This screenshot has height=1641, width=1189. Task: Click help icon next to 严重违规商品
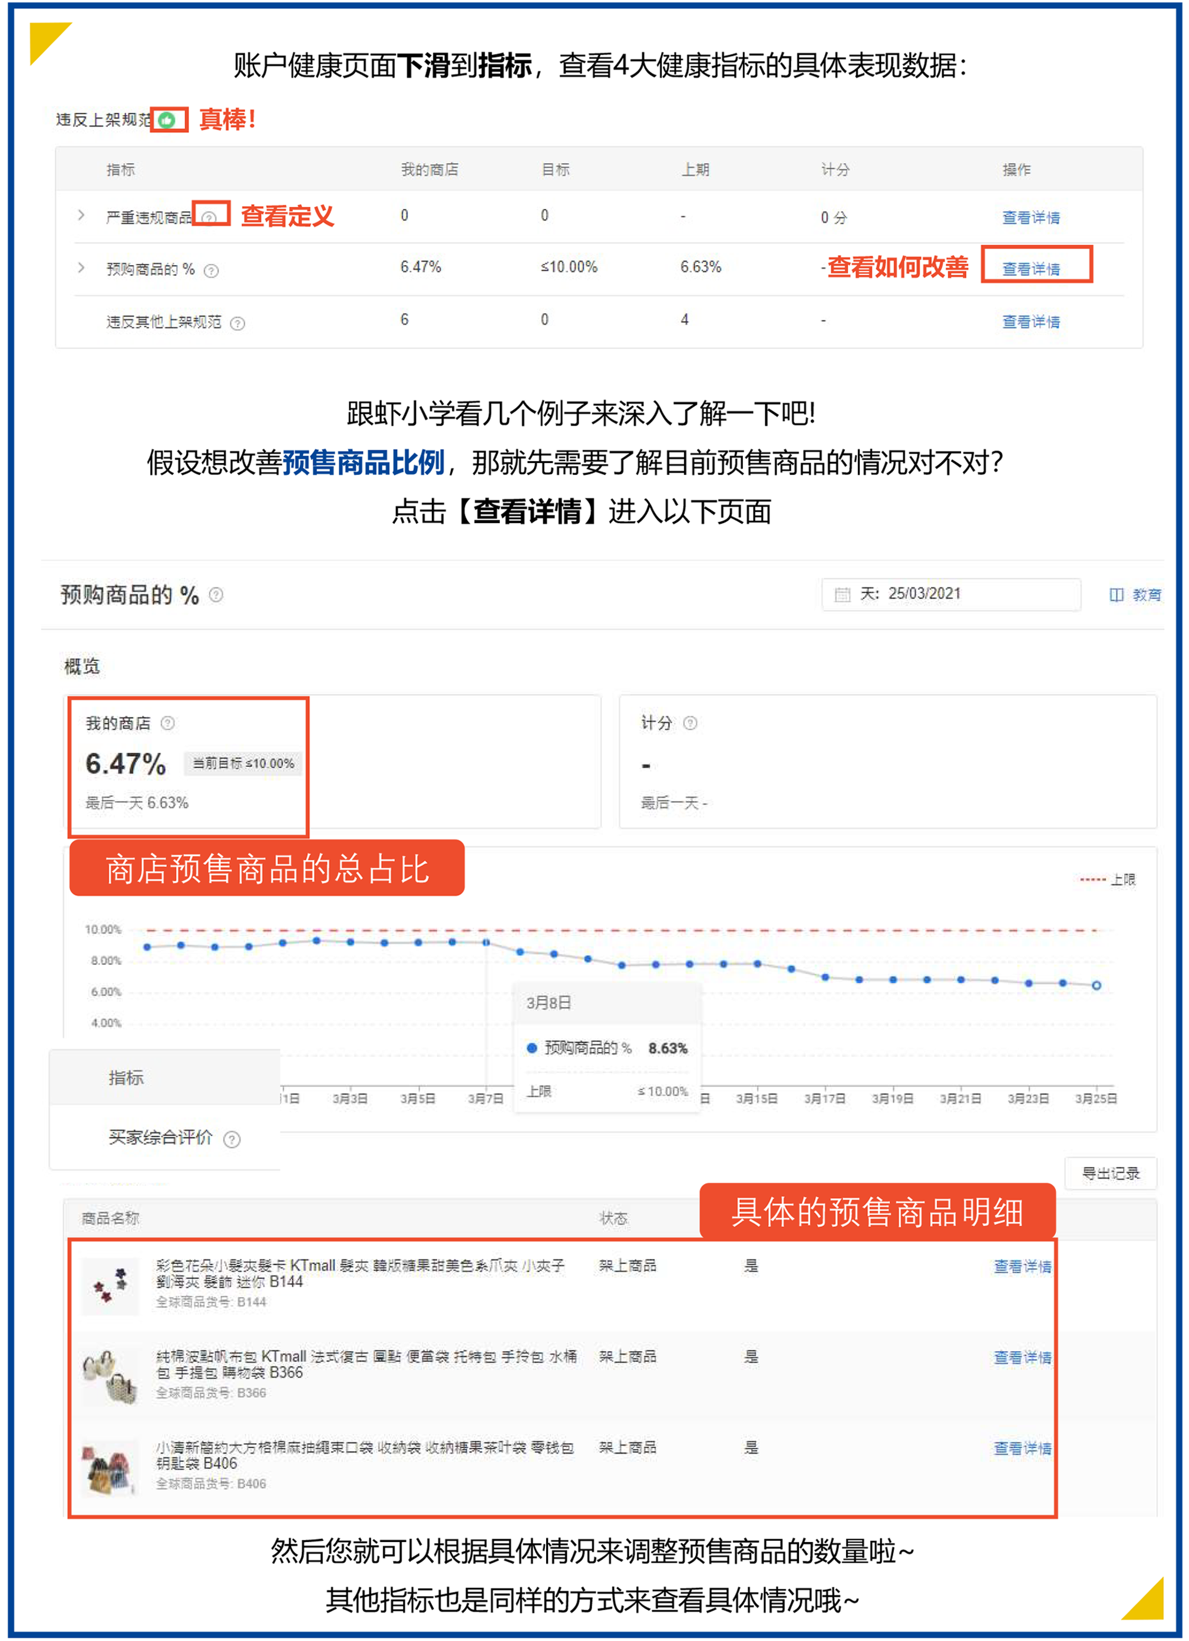pos(209,218)
